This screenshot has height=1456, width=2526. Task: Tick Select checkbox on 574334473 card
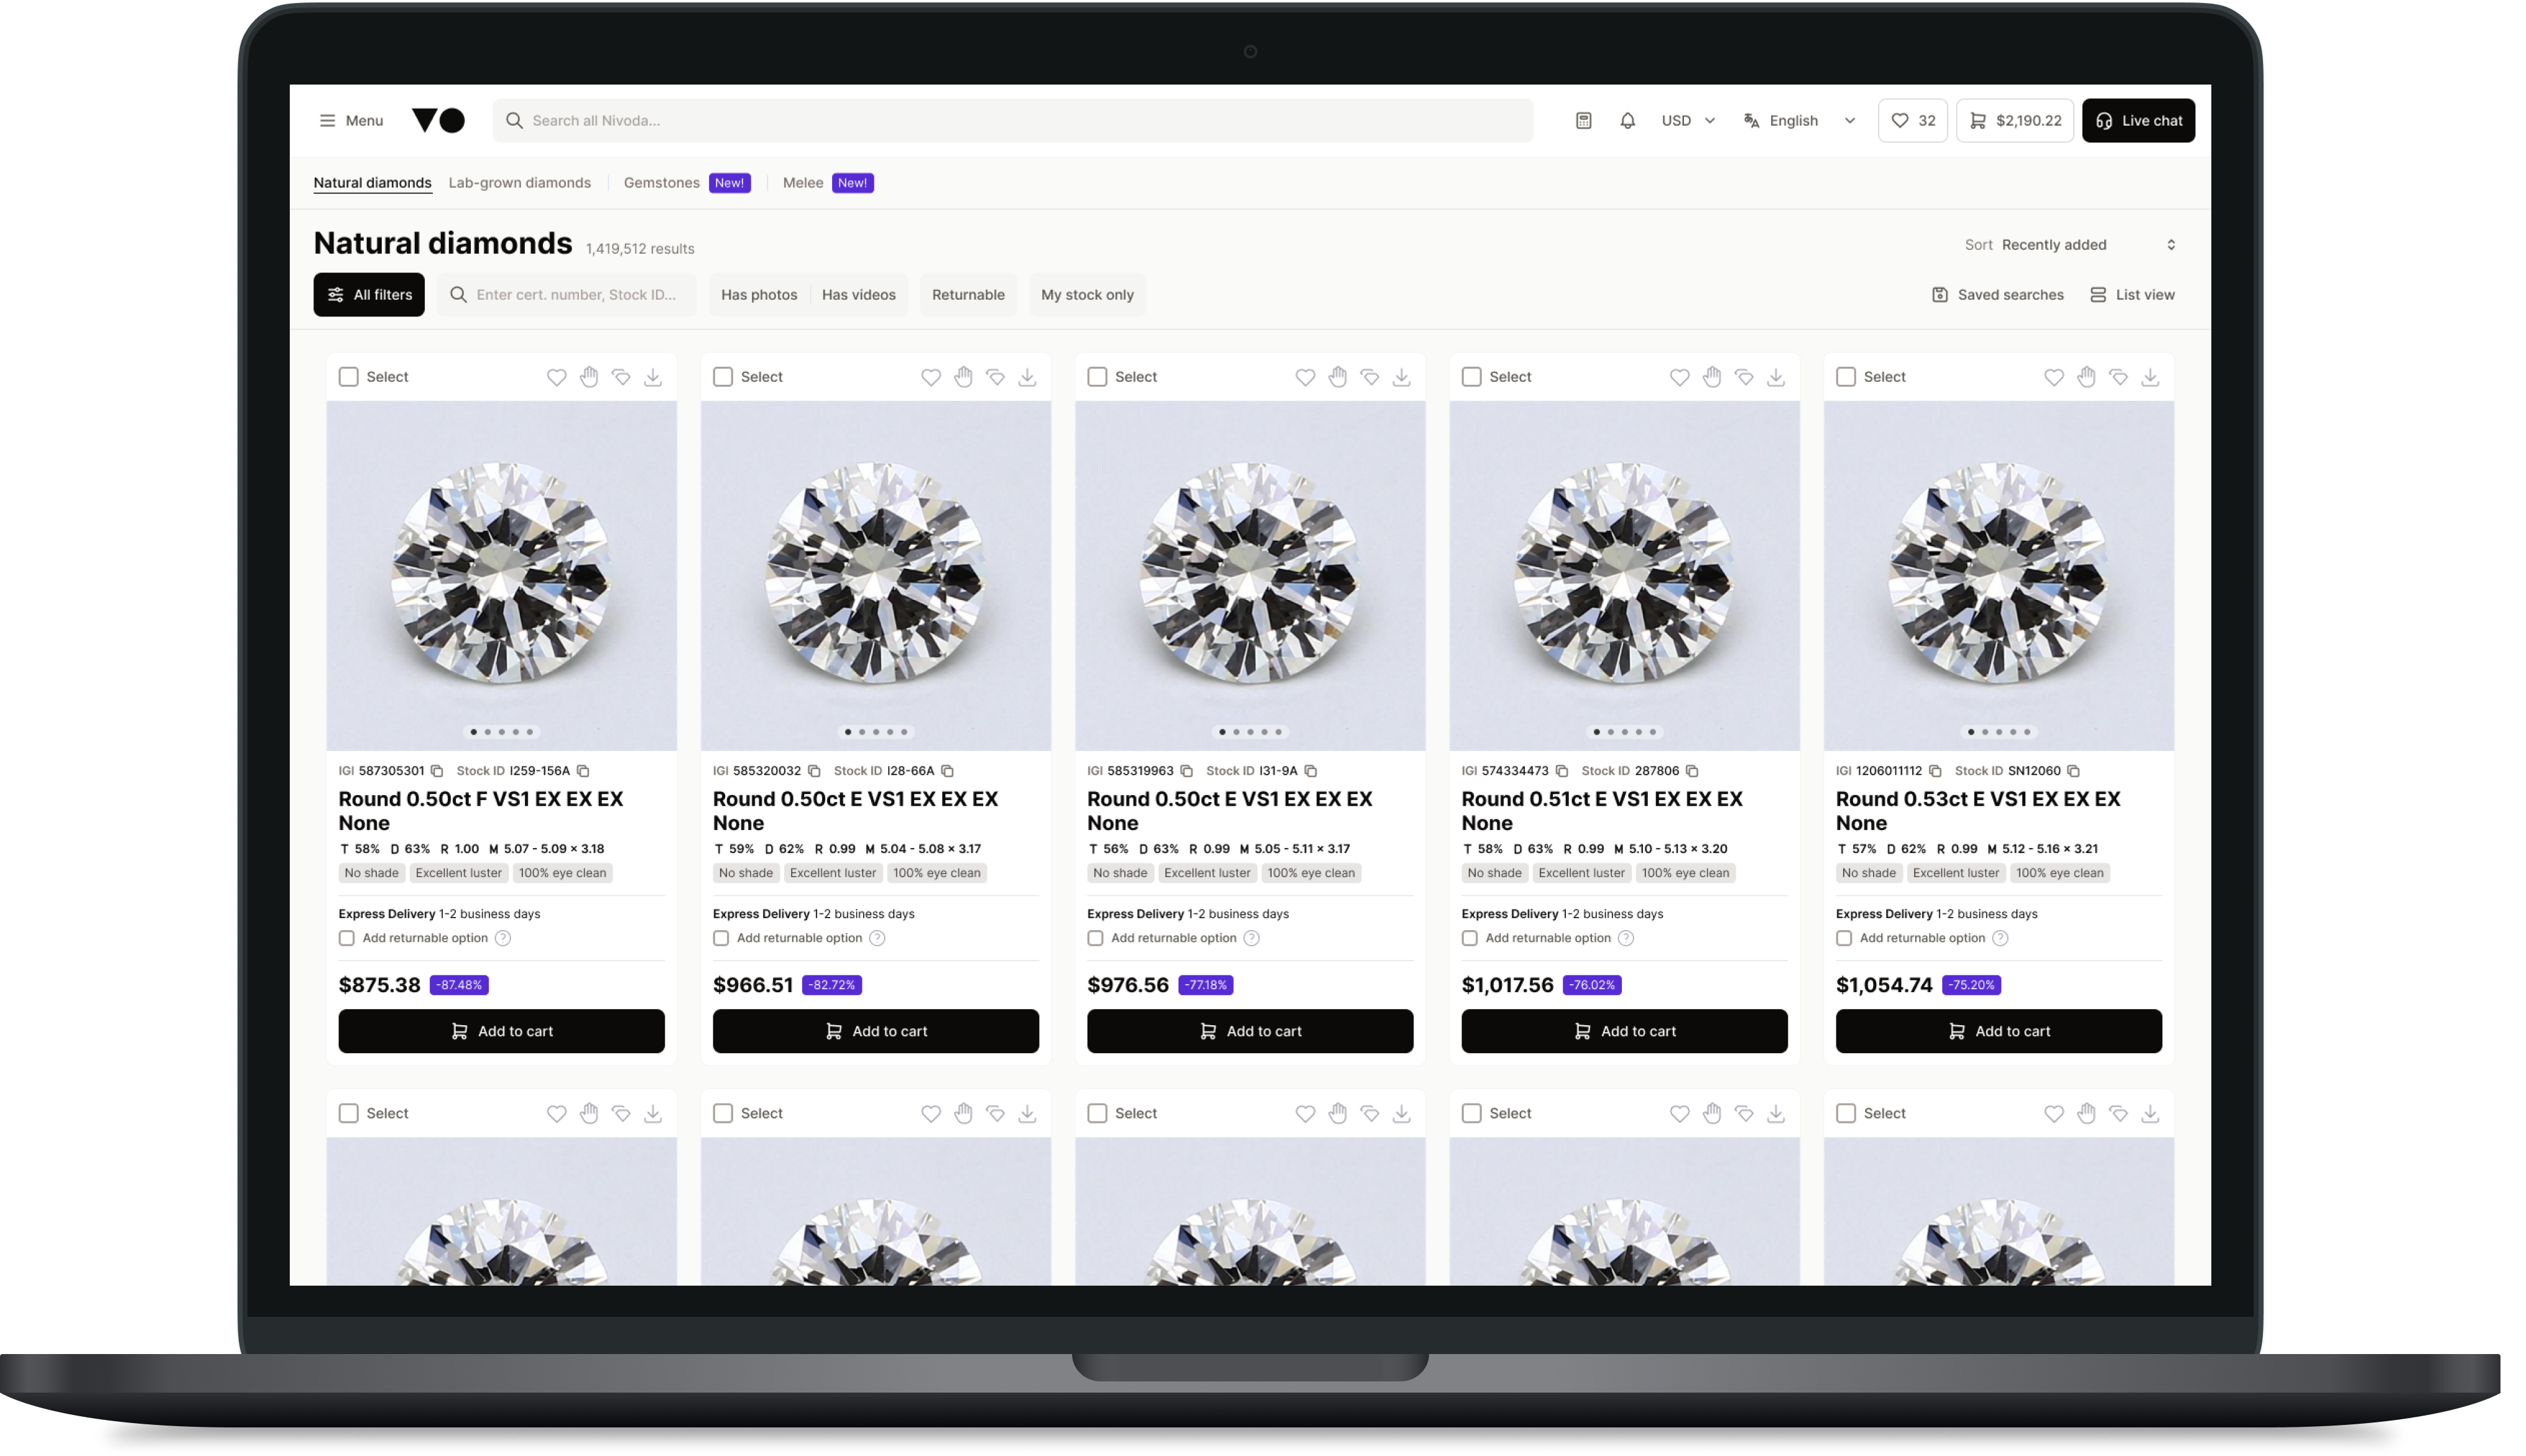[1471, 377]
